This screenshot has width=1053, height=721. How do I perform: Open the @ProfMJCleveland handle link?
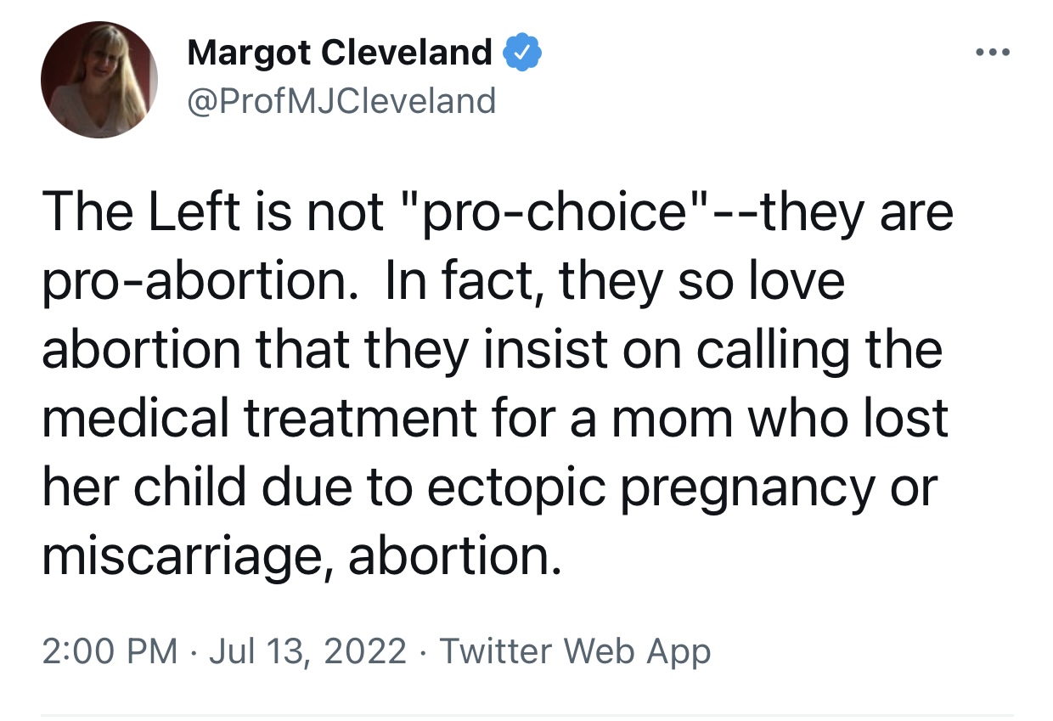click(x=341, y=101)
